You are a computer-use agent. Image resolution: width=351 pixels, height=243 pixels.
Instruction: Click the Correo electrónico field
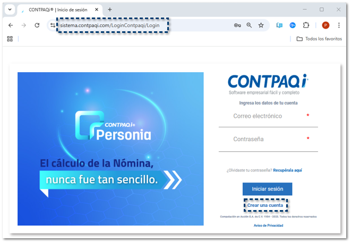[x=268, y=116]
